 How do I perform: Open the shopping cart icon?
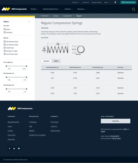pos(115,2)
